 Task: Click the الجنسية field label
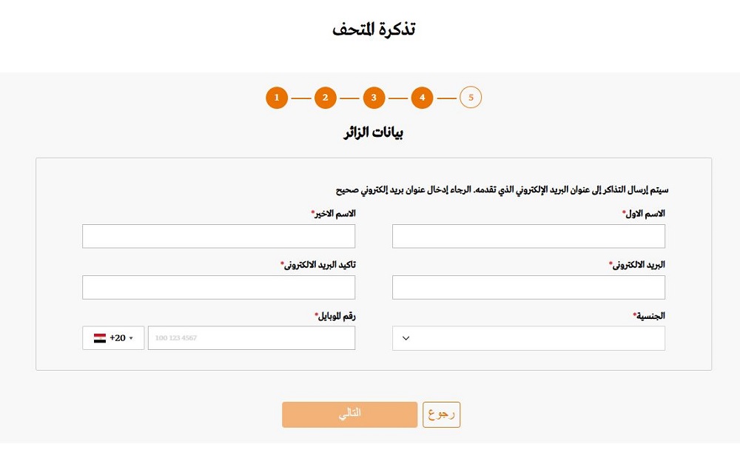click(650, 315)
